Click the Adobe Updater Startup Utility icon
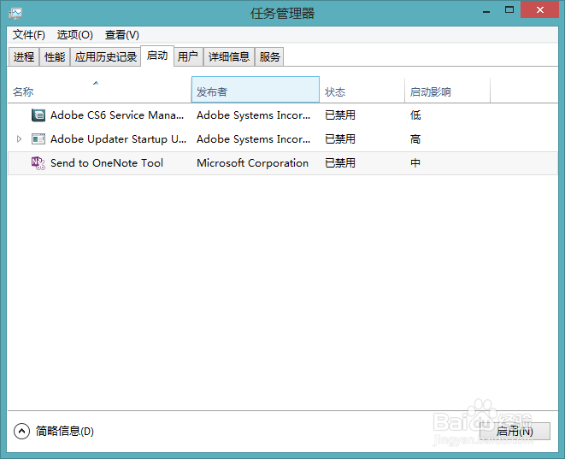565x459 pixels. 38,139
